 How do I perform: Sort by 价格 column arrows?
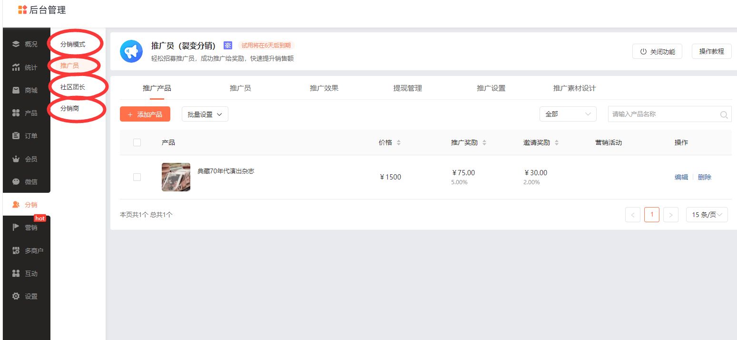pyautogui.click(x=399, y=142)
